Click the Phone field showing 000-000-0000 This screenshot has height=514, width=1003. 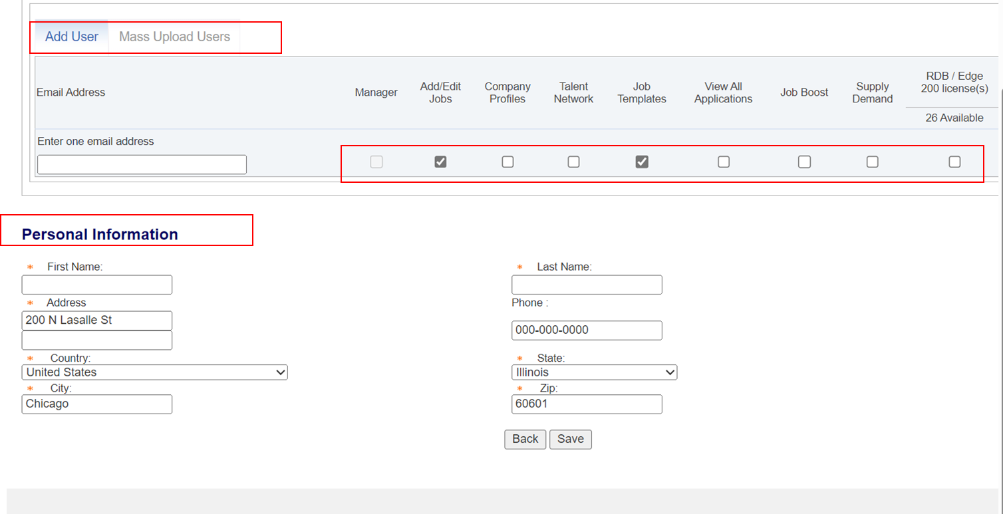(x=587, y=330)
